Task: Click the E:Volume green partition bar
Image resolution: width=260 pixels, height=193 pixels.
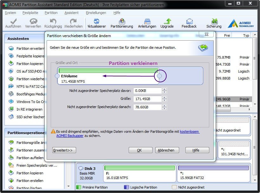Action: pos(108,70)
